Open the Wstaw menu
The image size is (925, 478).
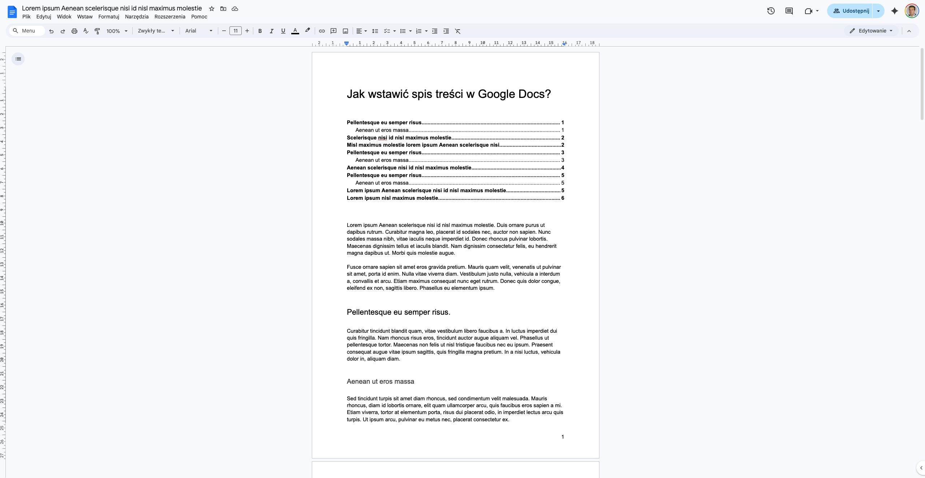85,17
